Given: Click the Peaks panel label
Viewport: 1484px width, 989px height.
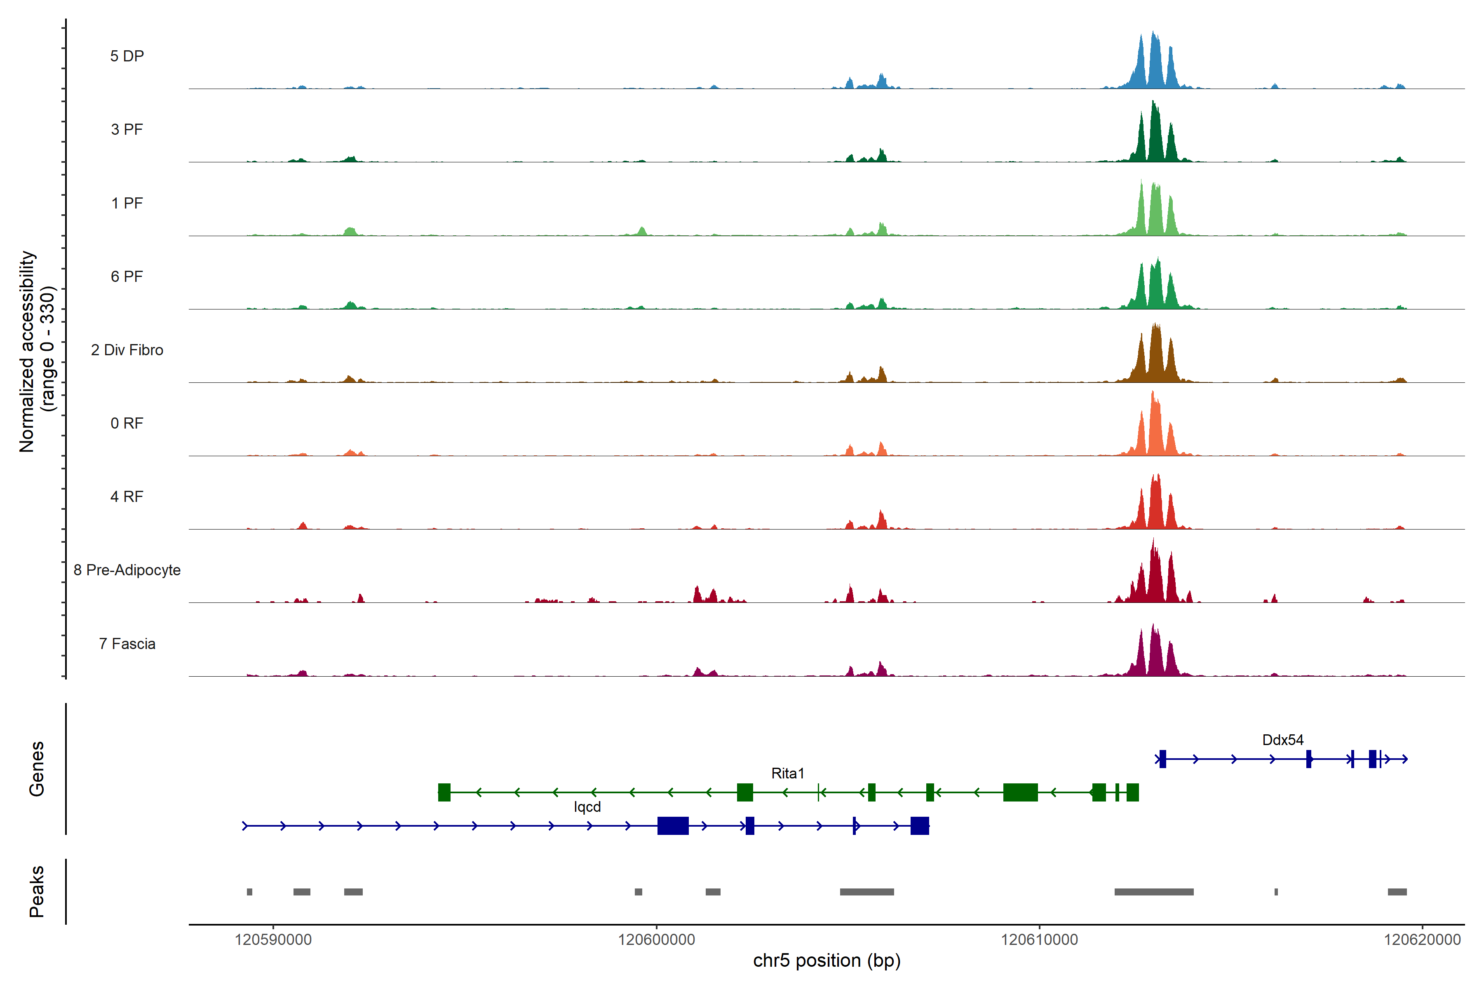Looking at the screenshot, I should [x=37, y=891].
